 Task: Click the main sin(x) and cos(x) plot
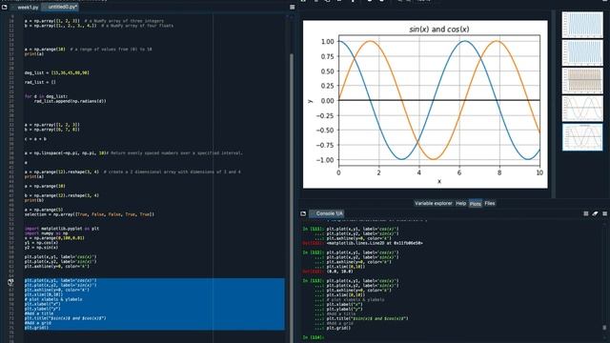point(425,104)
